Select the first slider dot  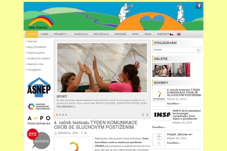[x=57, y=115]
